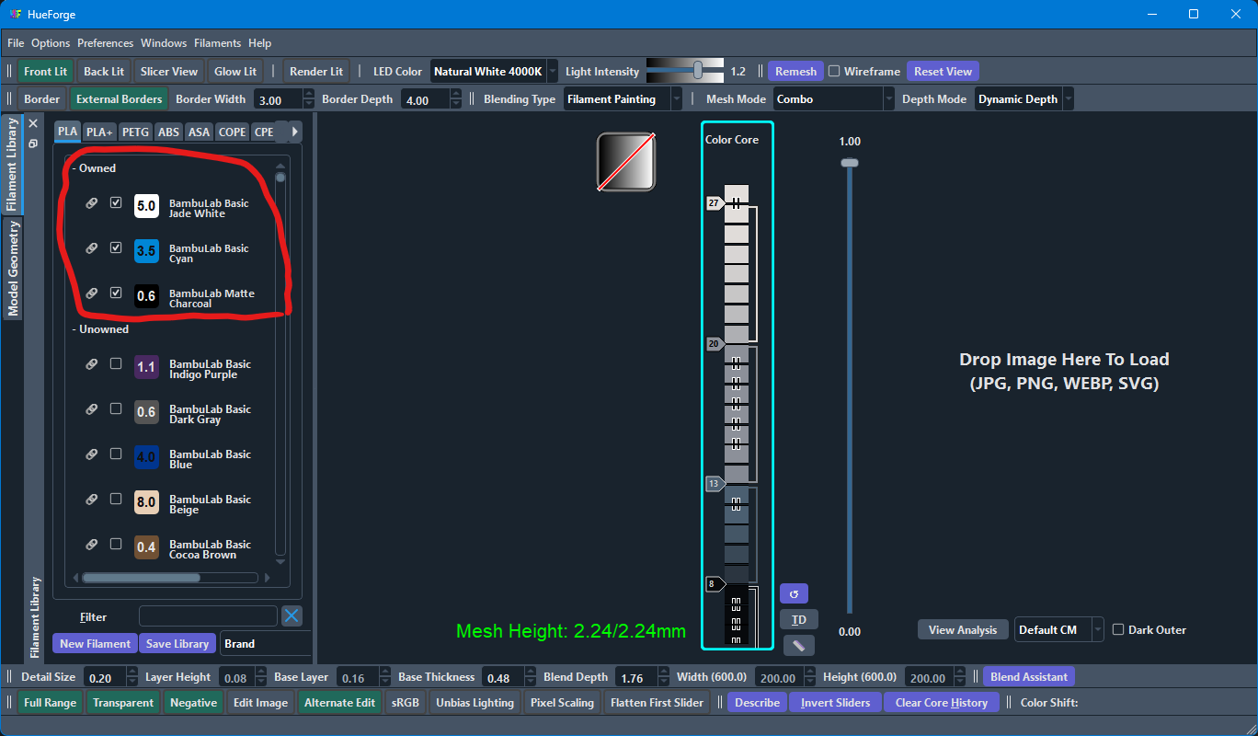Click the eraser icon below the TD button
Image resolution: width=1258 pixels, height=736 pixels.
pyautogui.click(x=799, y=646)
